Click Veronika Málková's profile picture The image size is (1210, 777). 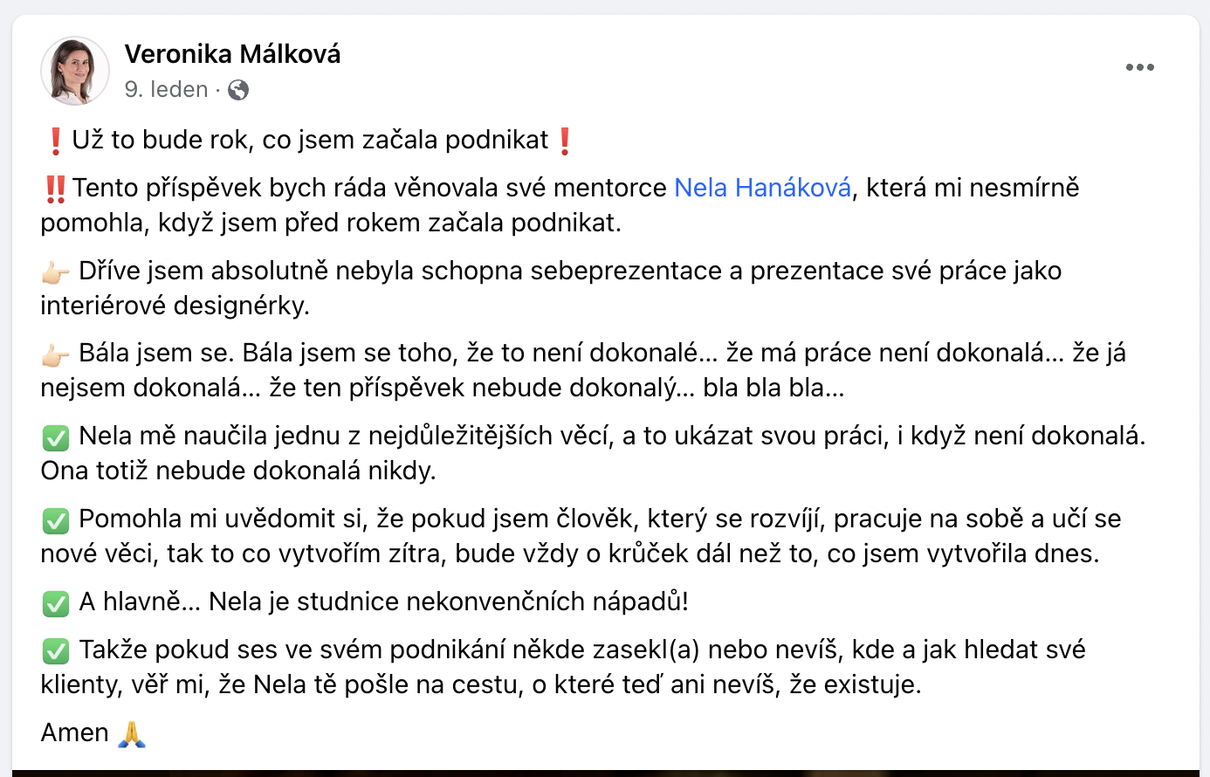click(x=75, y=71)
